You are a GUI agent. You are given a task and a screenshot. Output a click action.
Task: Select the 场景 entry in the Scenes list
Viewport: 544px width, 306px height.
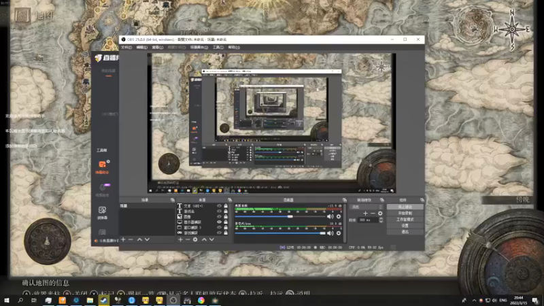(x=147, y=206)
